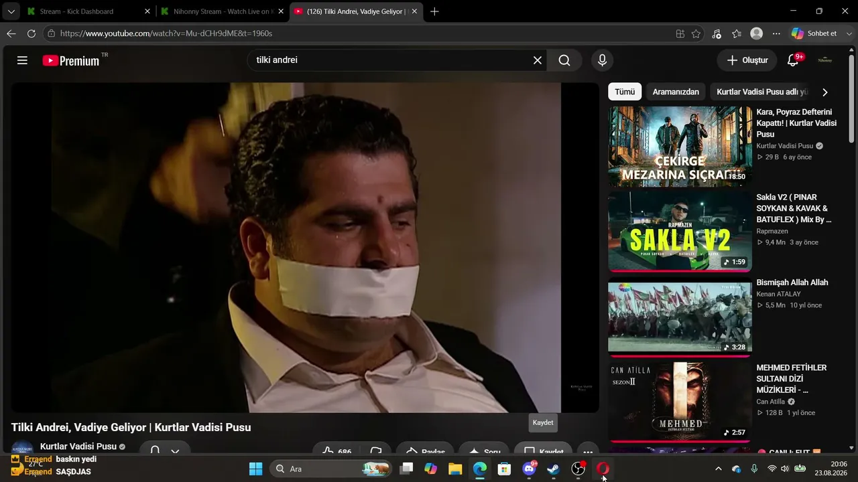Open the Edge favorites list
Viewport: 858px width, 482px height.
pos(737,33)
